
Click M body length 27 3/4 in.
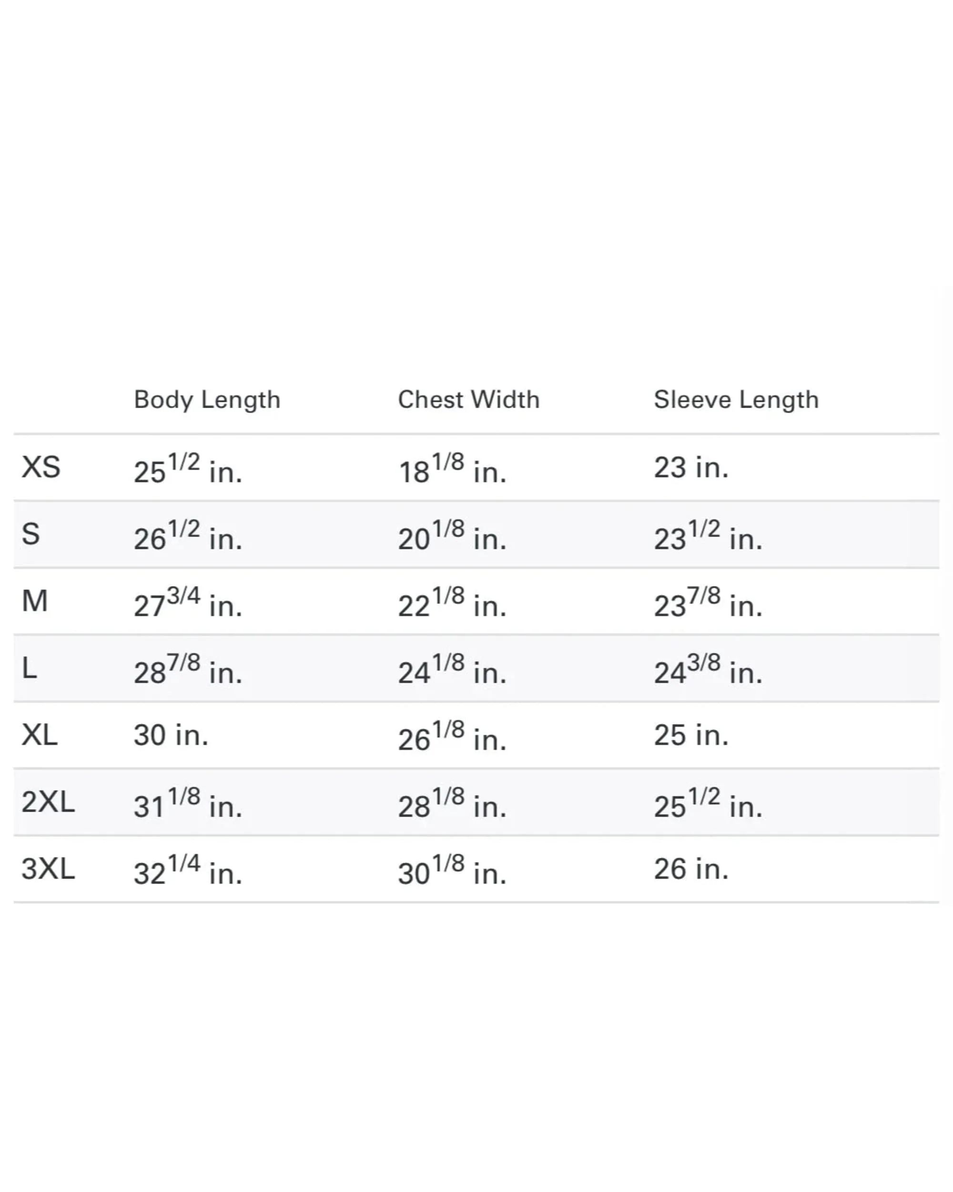pyautogui.click(x=188, y=603)
